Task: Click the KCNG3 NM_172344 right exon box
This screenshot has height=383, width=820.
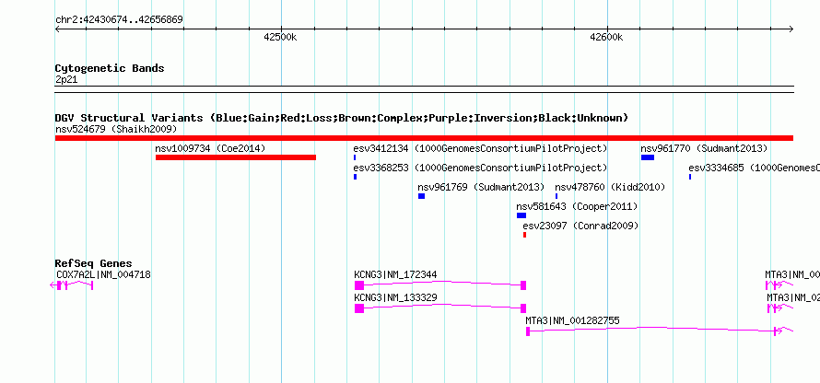Action: click(523, 285)
